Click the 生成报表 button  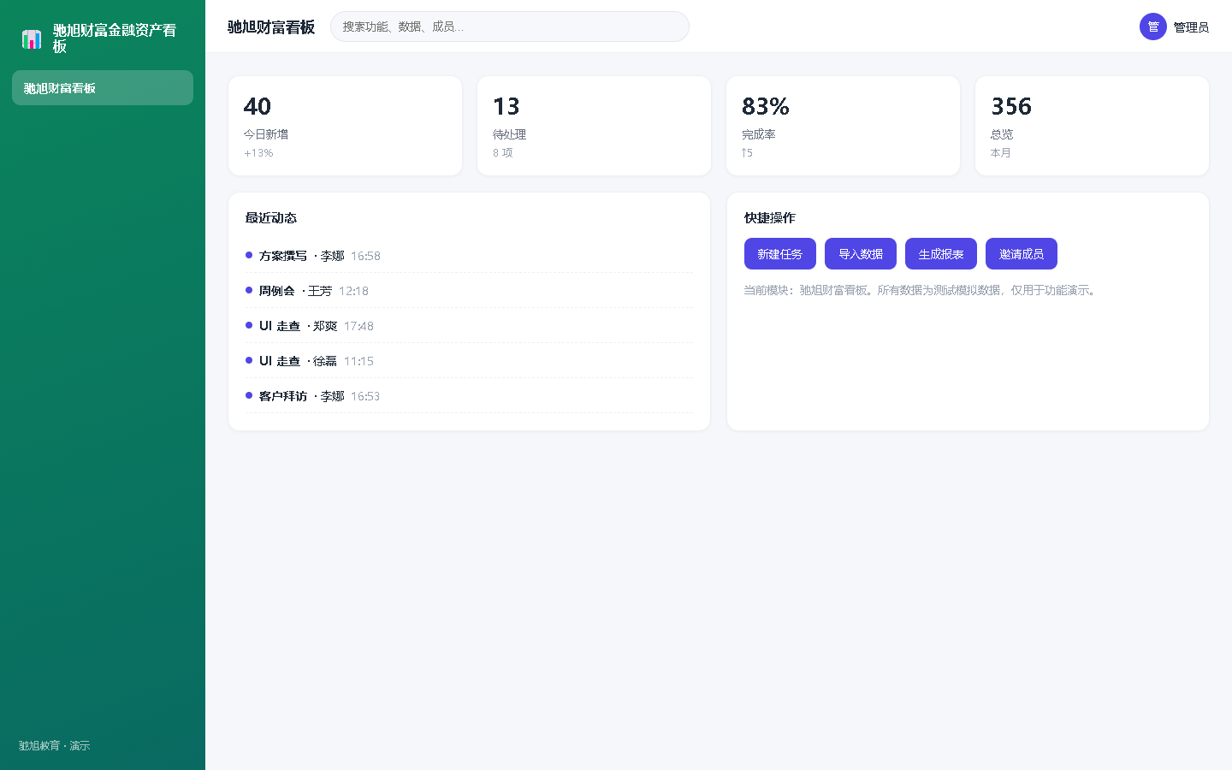click(x=941, y=254)
